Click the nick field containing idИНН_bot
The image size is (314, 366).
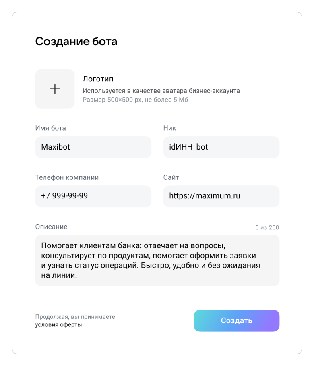221,147
